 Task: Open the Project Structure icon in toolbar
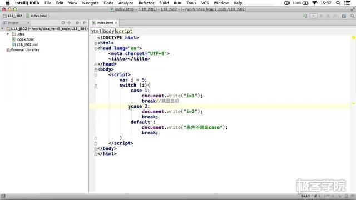click(x=344, y=16)
